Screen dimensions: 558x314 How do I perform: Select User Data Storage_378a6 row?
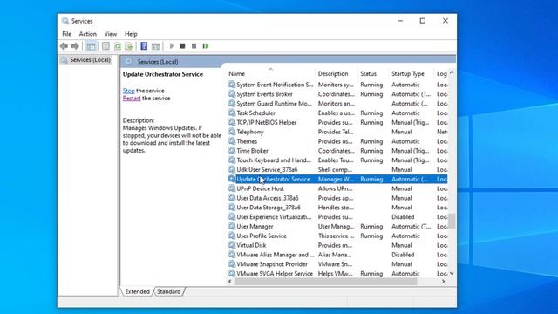point(337,208)
